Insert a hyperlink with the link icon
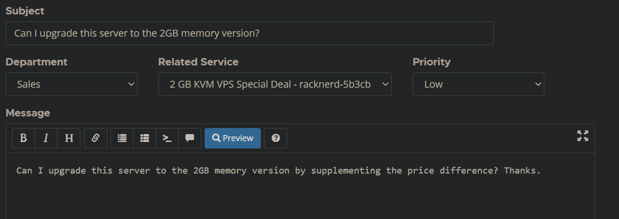619x219 pixels. pos(96,138)
